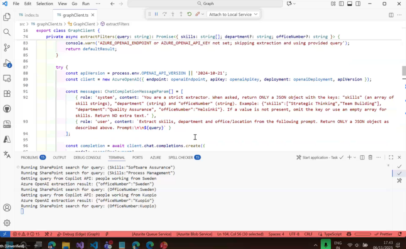This screenshot has width=406, height=249.
Task: Switch to the index.ts editor tab
Action: [32, 15]
